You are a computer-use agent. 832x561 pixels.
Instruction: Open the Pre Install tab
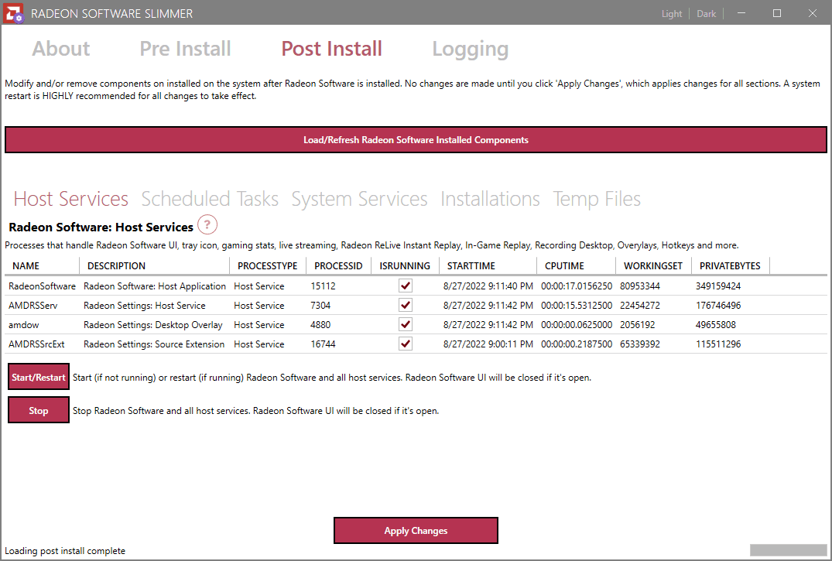click(185, 49)
